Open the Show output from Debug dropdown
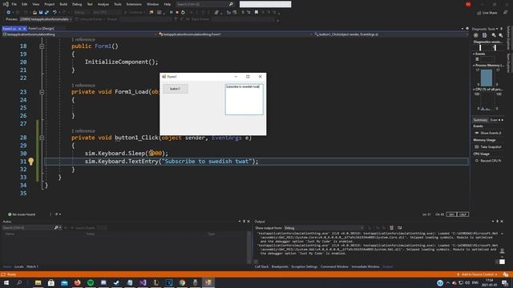 323,228
